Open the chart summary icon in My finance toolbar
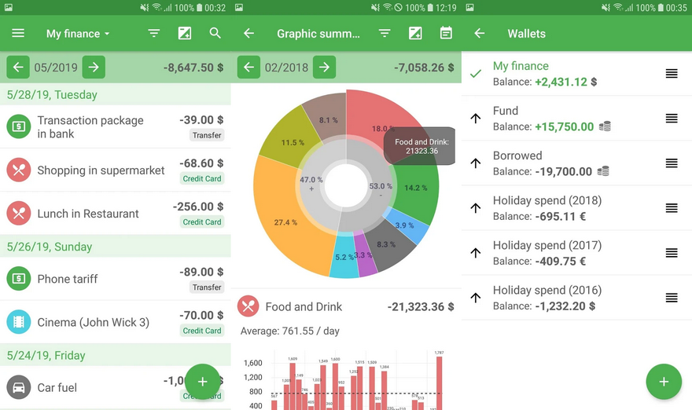Image resolution: width=692 pixels, height=410 pixels. [185, 34]
